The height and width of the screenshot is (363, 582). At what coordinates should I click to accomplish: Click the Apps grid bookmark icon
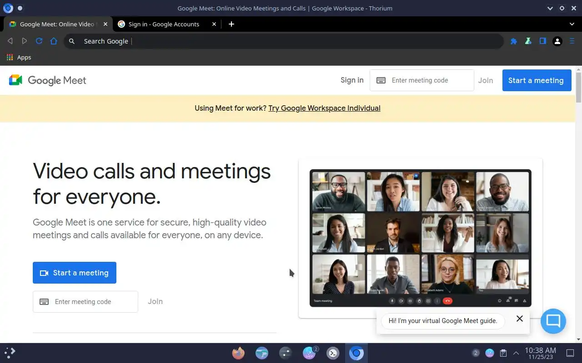(x=10, y=57)
